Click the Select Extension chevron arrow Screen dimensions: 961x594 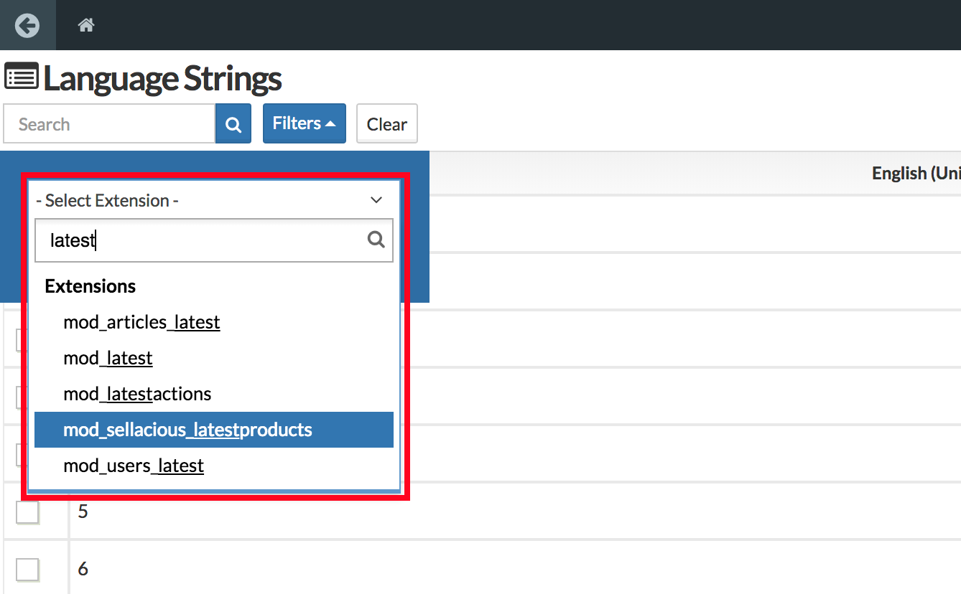click(376, 200)
